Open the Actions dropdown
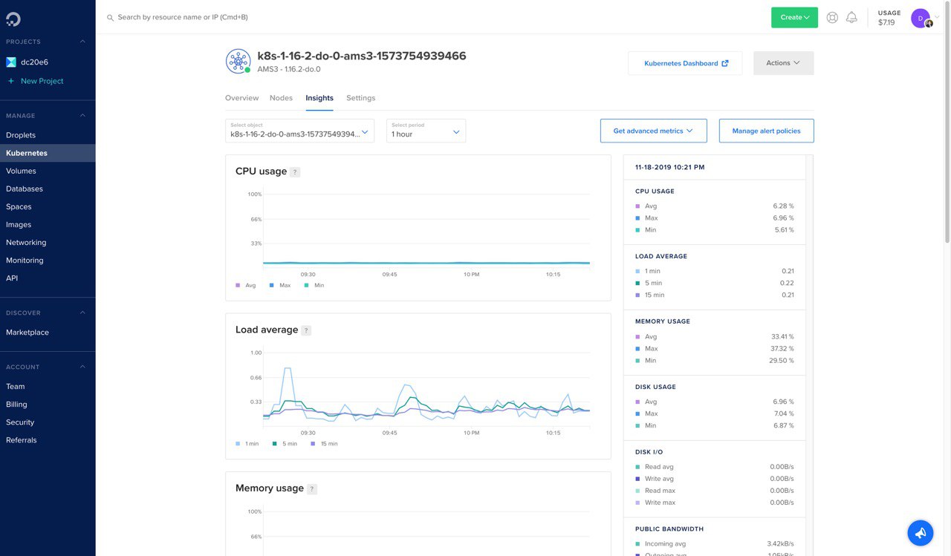This screenshot has width=951, height=556. point(784,63)
